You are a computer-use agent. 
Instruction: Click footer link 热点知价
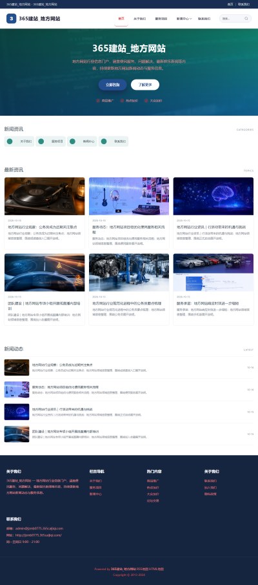[153, 487]
